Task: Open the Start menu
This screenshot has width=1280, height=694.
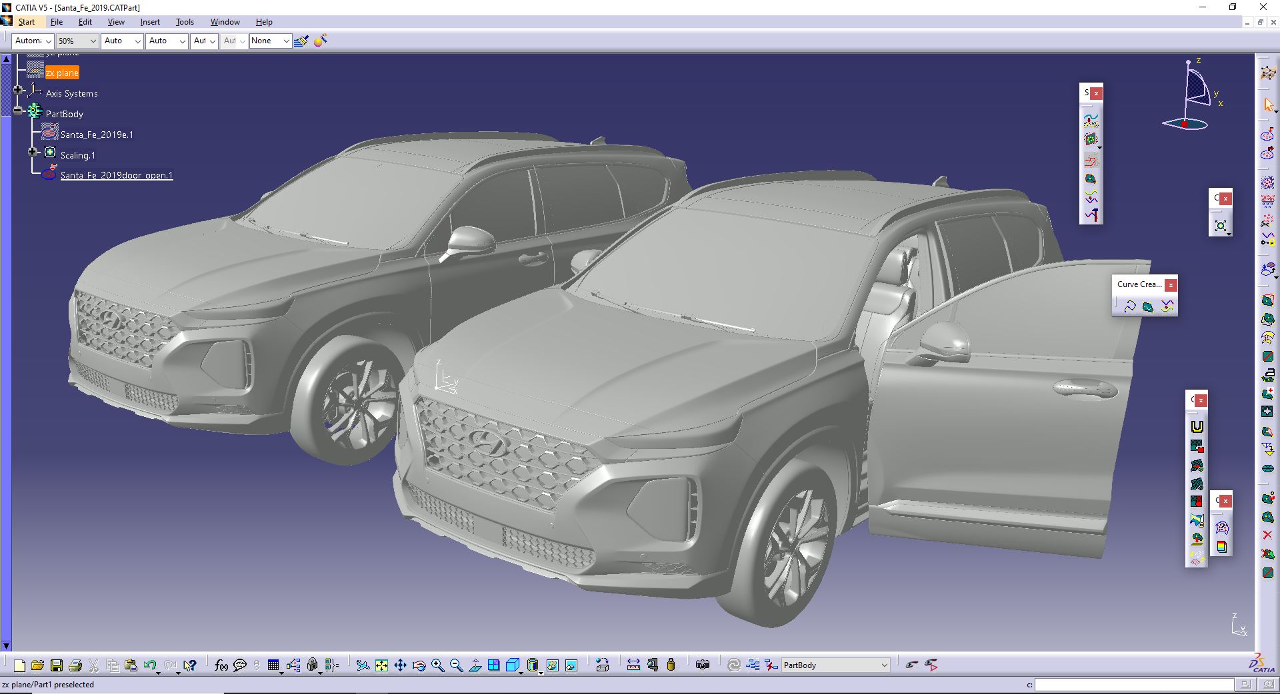Action: pyautogui.click(x=27, y=22)
